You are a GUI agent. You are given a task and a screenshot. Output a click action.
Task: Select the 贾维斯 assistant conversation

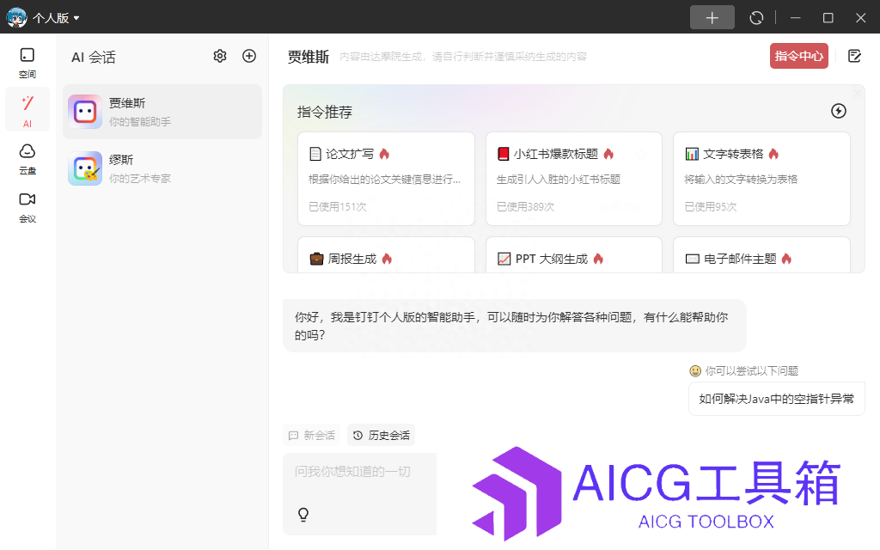pos(162,112)
